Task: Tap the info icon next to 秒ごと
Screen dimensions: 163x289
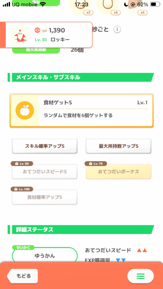Action: pyautogui.click(x=117, y=29)
